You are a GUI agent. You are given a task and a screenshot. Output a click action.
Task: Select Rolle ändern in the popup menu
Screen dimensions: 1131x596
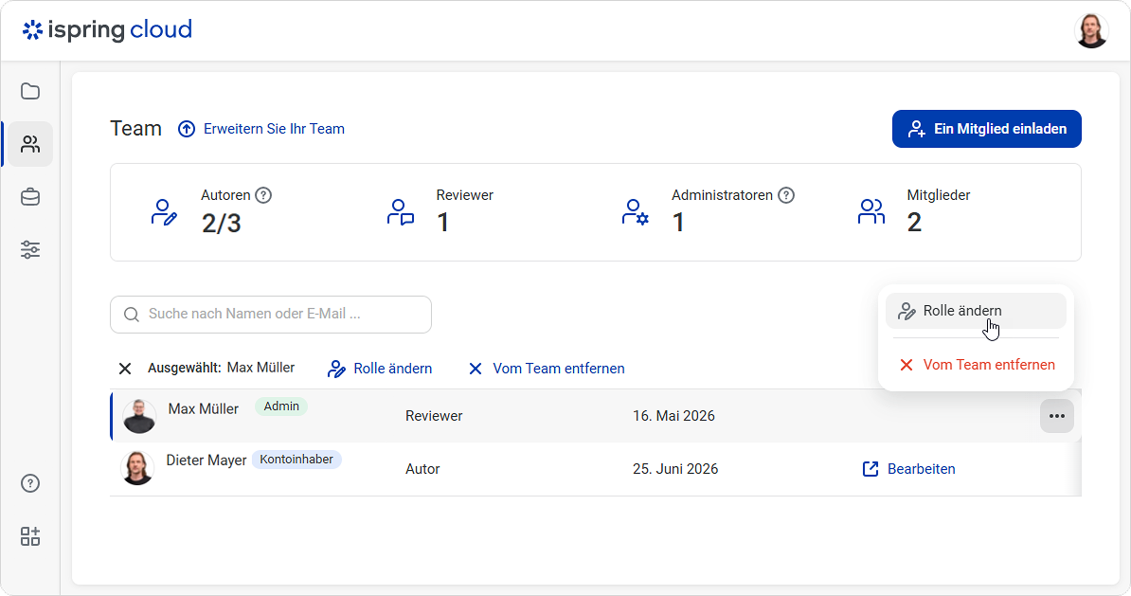point(976,311)
